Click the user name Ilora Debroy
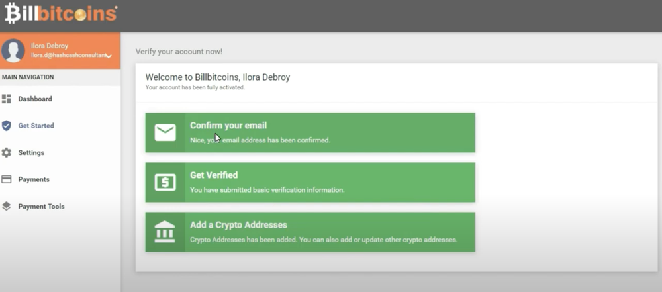This screenshot has height=292, width=662. tap(50, 46)
